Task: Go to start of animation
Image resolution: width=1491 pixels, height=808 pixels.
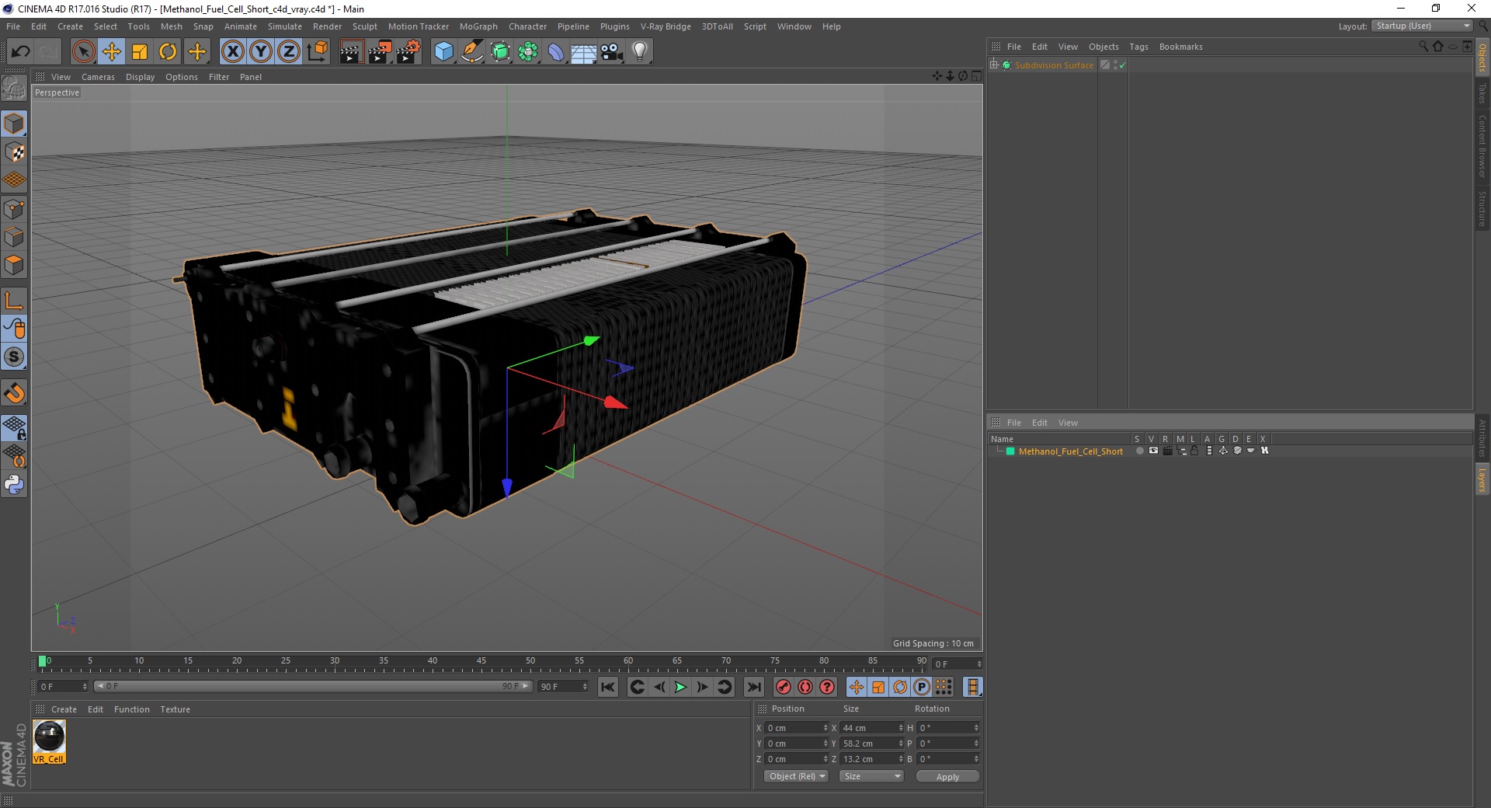Action: [x=608, y=687]
